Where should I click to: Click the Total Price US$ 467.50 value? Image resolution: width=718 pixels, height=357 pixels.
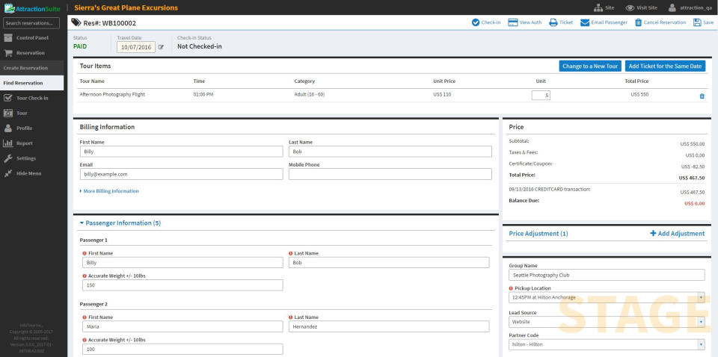coord(691,178)
